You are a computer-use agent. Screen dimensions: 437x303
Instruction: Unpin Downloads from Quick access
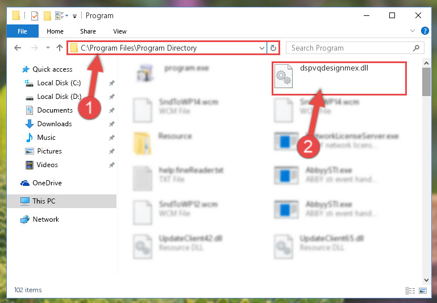pyautogui.click(x=112, y=124)
